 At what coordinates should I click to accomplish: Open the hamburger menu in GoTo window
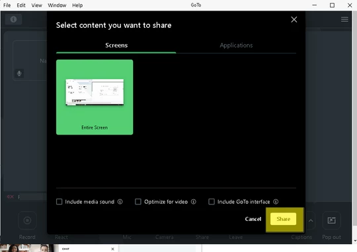coord(344,19)
